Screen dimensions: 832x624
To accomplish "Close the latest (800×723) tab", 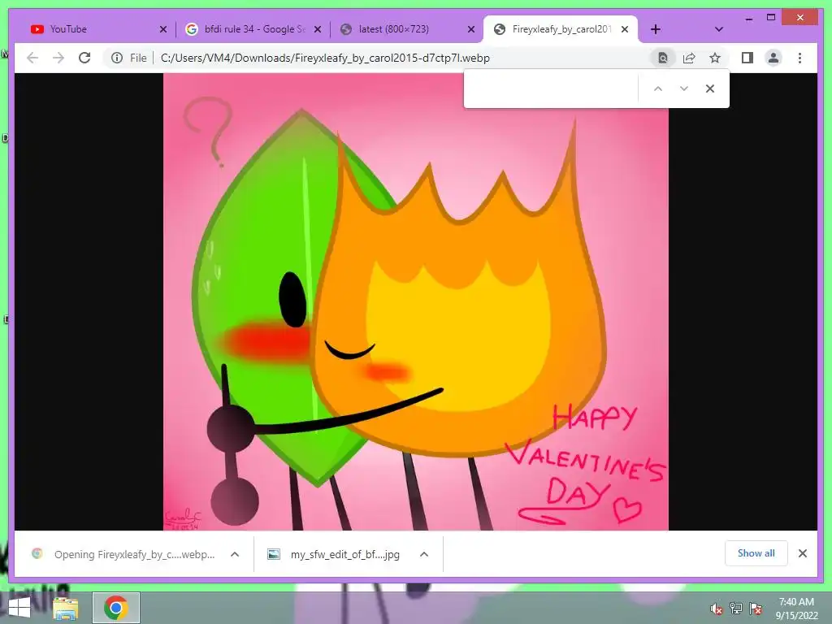I will click(471, 30).
